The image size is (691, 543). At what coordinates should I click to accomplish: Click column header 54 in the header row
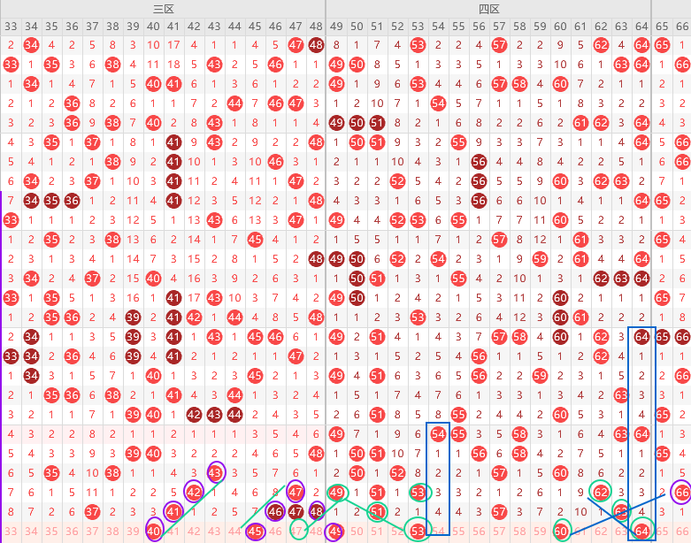[438, 27]
